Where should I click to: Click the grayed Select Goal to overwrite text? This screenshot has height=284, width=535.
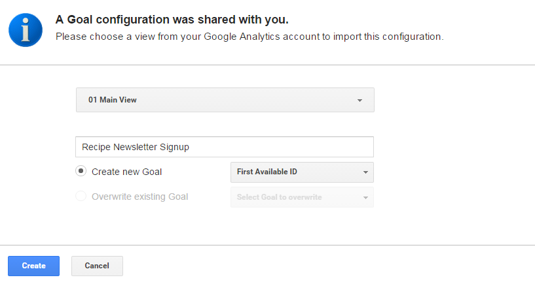point(279,197)
